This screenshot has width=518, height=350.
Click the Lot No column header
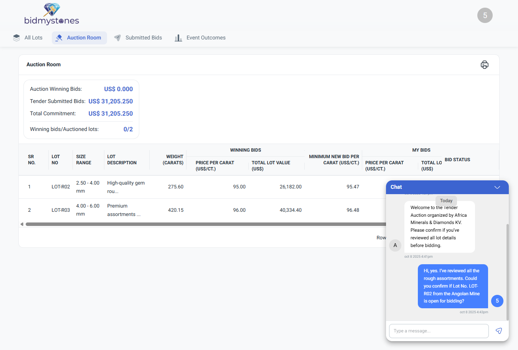56,160
